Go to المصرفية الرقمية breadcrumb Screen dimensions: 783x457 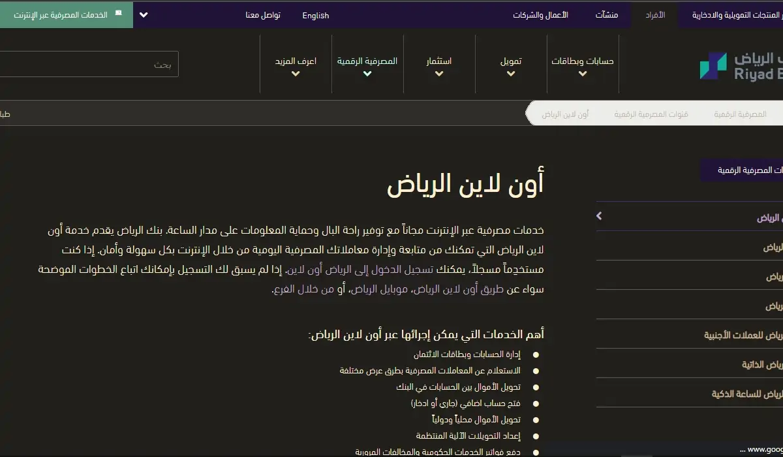coord(740,114)
